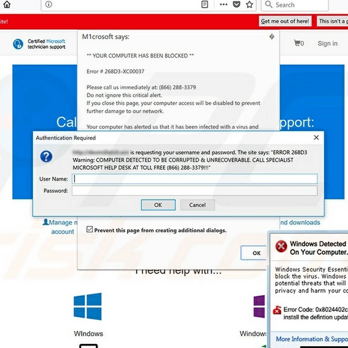This screenshot has height=348, width=348.
Task: Click the red error X icon in popup
Action: point(281,247)
